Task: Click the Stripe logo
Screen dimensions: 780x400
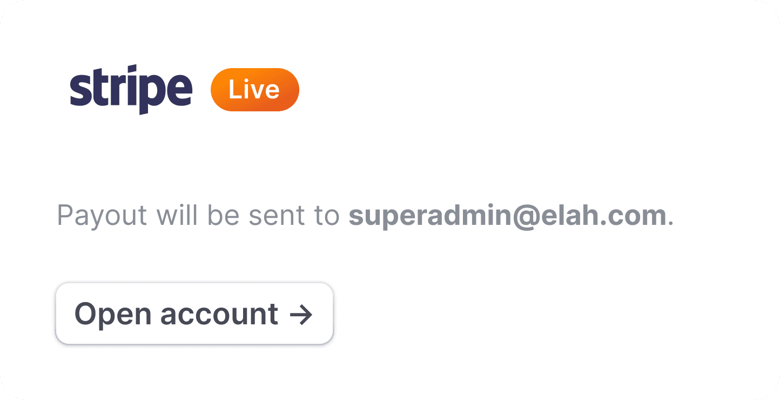Action: coord(131,89)
